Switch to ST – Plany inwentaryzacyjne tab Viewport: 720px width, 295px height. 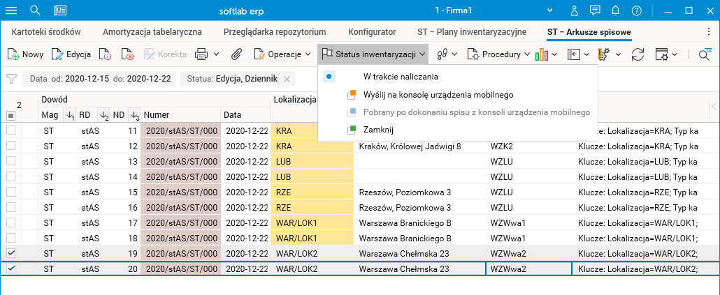(472, 31)
